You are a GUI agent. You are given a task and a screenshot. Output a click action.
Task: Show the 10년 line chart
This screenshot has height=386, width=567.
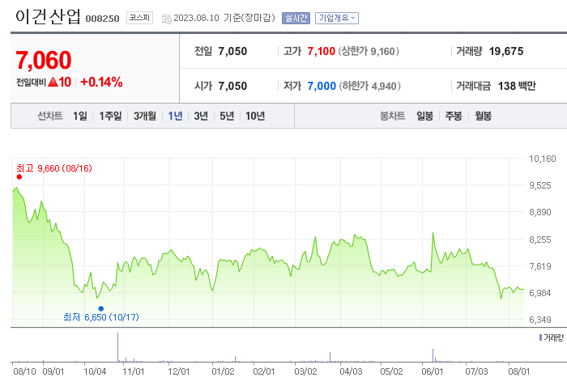pos(255,116)
